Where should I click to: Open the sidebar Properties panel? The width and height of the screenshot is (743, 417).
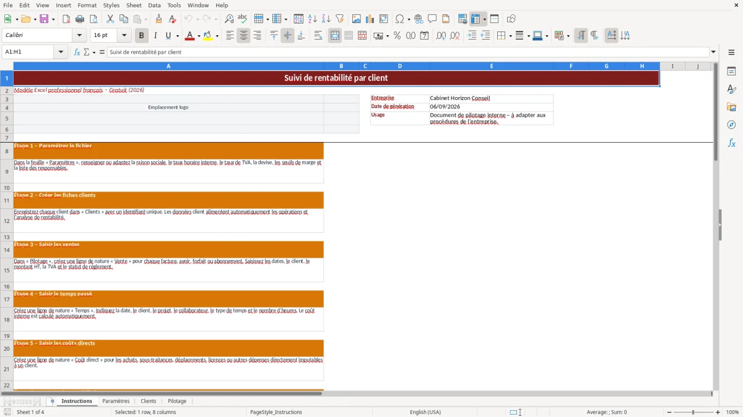[x=731, y=72]
